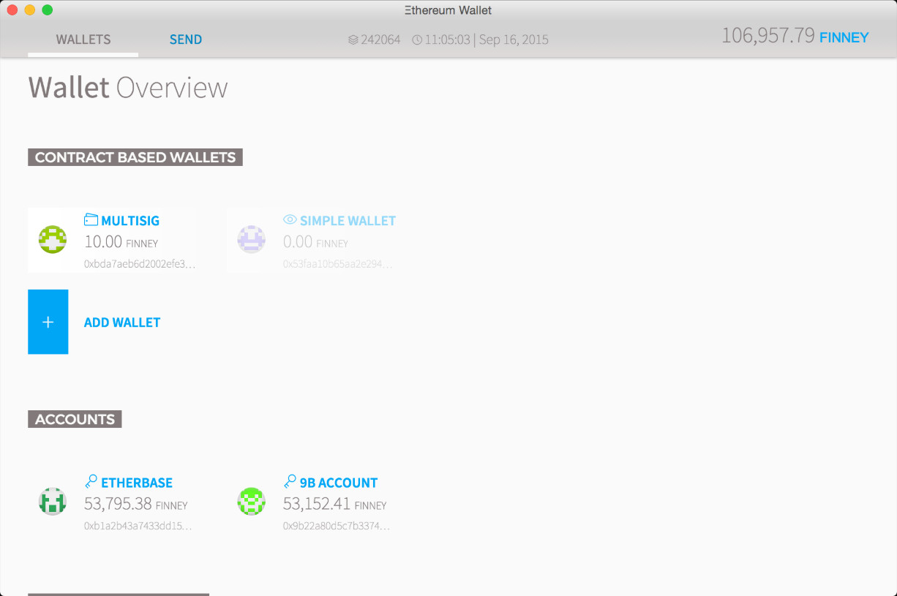The image size is (897, 596).
Task: Open the Simple Wallet entry
Action: point(311,241)
